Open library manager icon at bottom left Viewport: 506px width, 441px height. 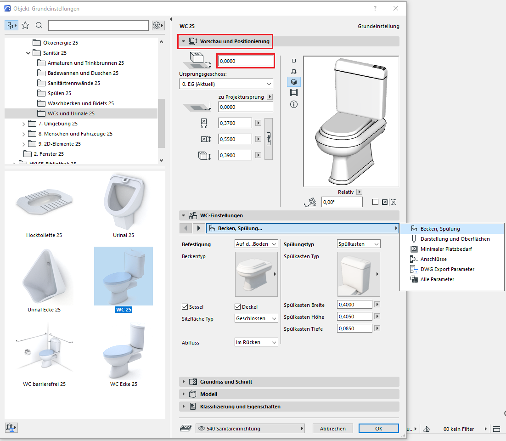(11, 427)
